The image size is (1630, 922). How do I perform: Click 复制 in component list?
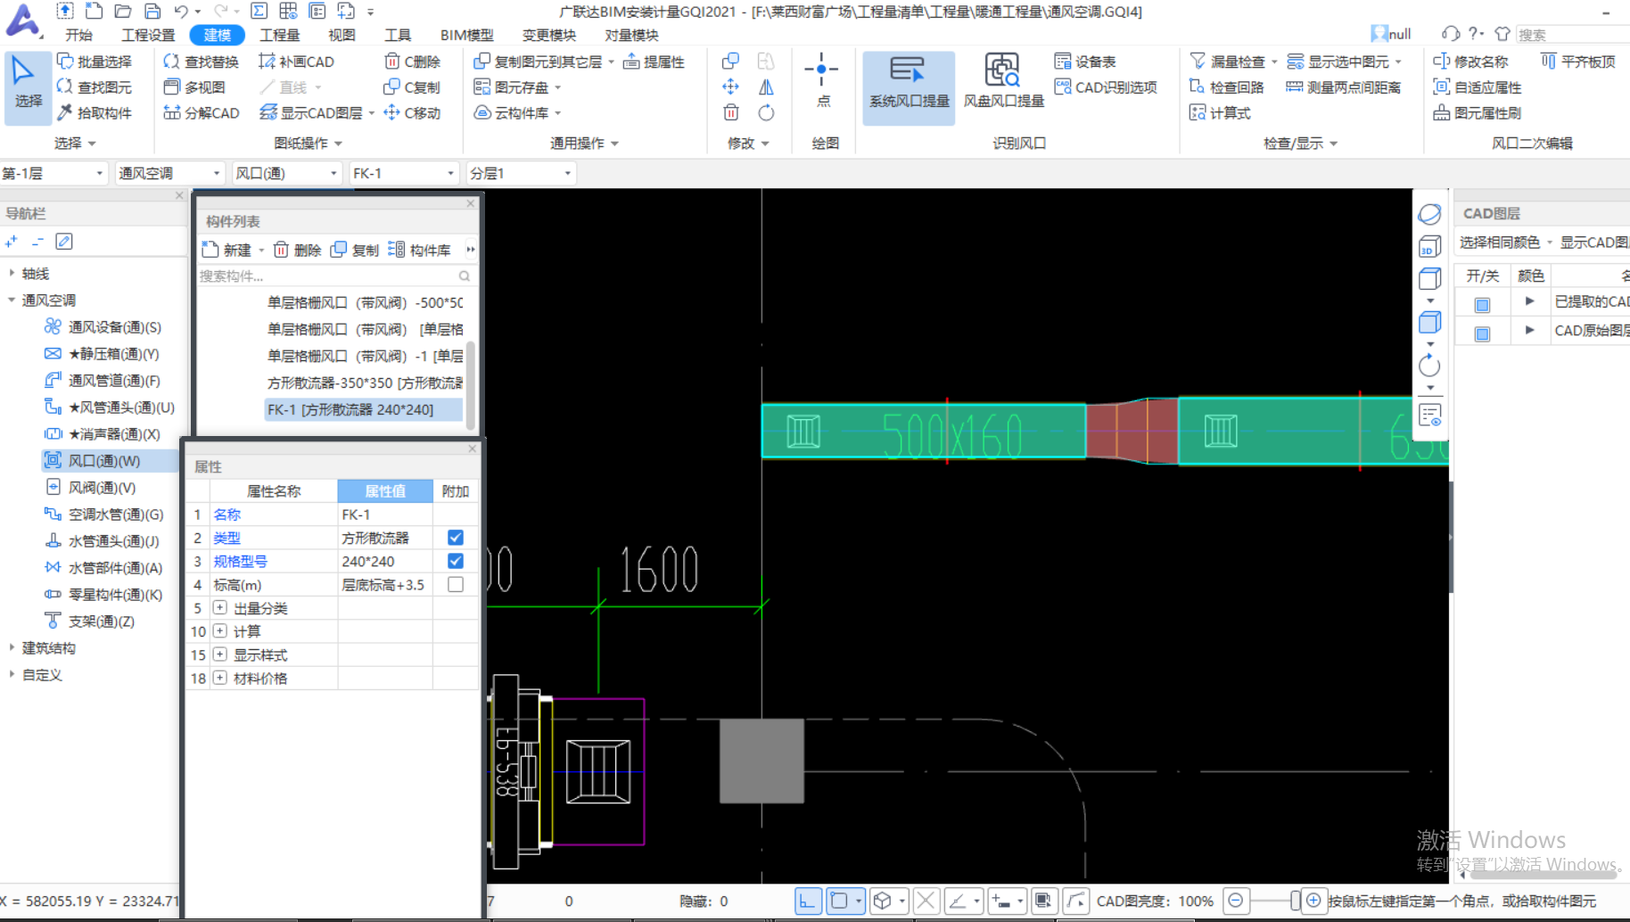coord(355,250)
